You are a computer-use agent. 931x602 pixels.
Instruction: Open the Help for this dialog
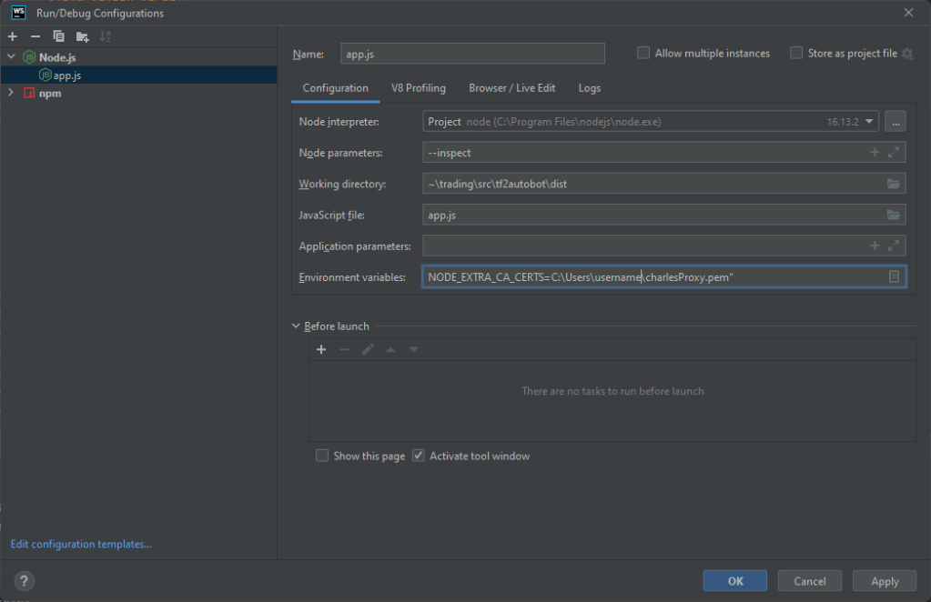point(24,580)
